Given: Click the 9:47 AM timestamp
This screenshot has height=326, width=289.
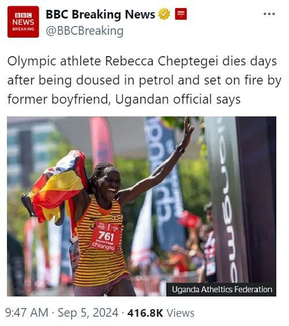Looking at the screenshot, I should click(x=27, y=313).
